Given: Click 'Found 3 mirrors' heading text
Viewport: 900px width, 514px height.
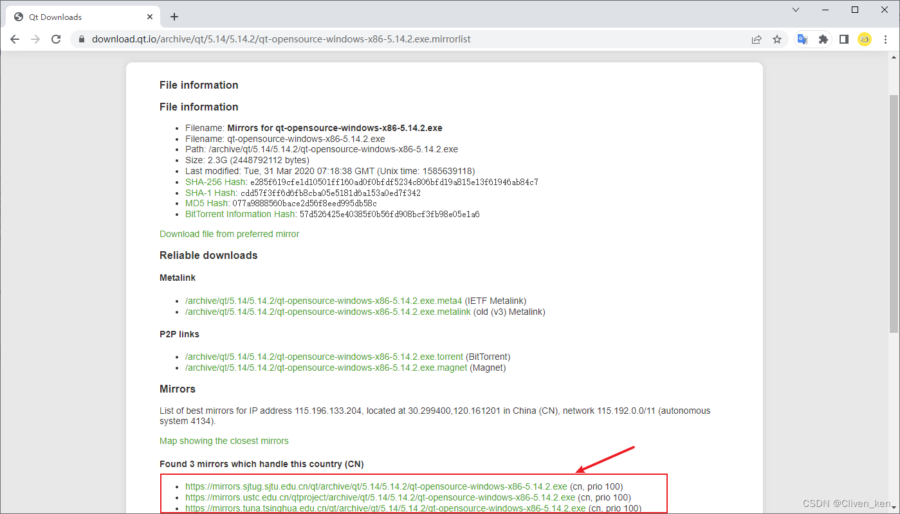Looking at the screenshot, I should click(x=262, y=464).
